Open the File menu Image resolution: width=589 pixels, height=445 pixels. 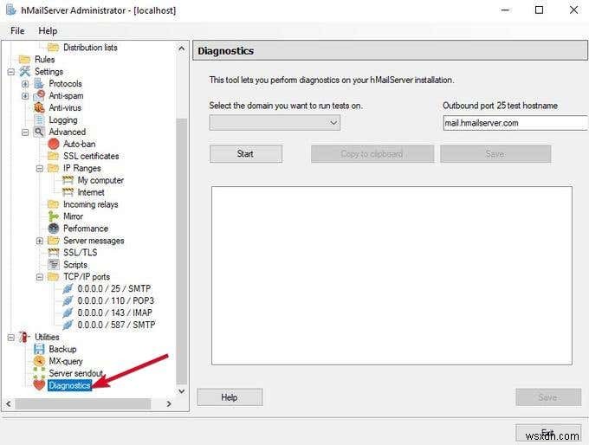point(17,31)
